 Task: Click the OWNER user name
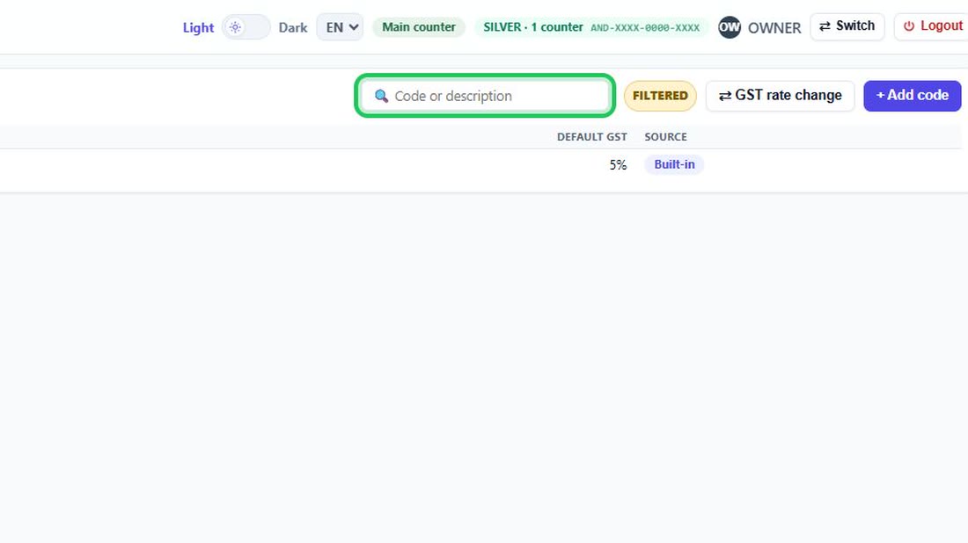click(774, 28)
